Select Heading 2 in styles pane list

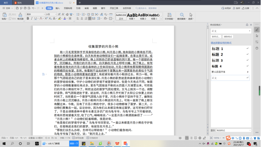pyautogui.click(x=230, y=54)
